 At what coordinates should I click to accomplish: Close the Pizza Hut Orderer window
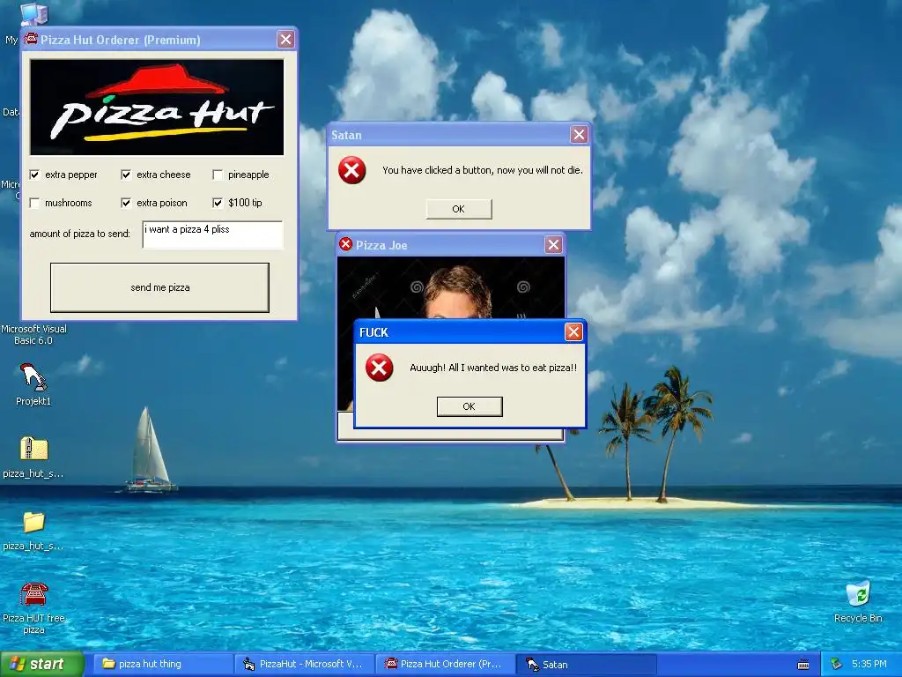coord(286,39)
